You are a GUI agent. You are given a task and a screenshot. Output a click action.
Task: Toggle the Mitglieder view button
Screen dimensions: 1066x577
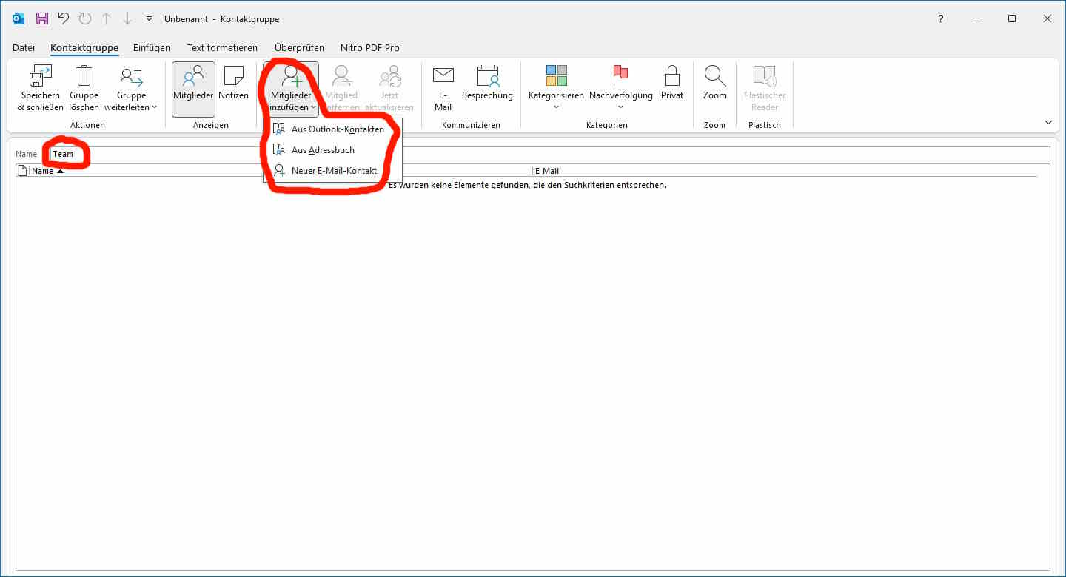193,88
